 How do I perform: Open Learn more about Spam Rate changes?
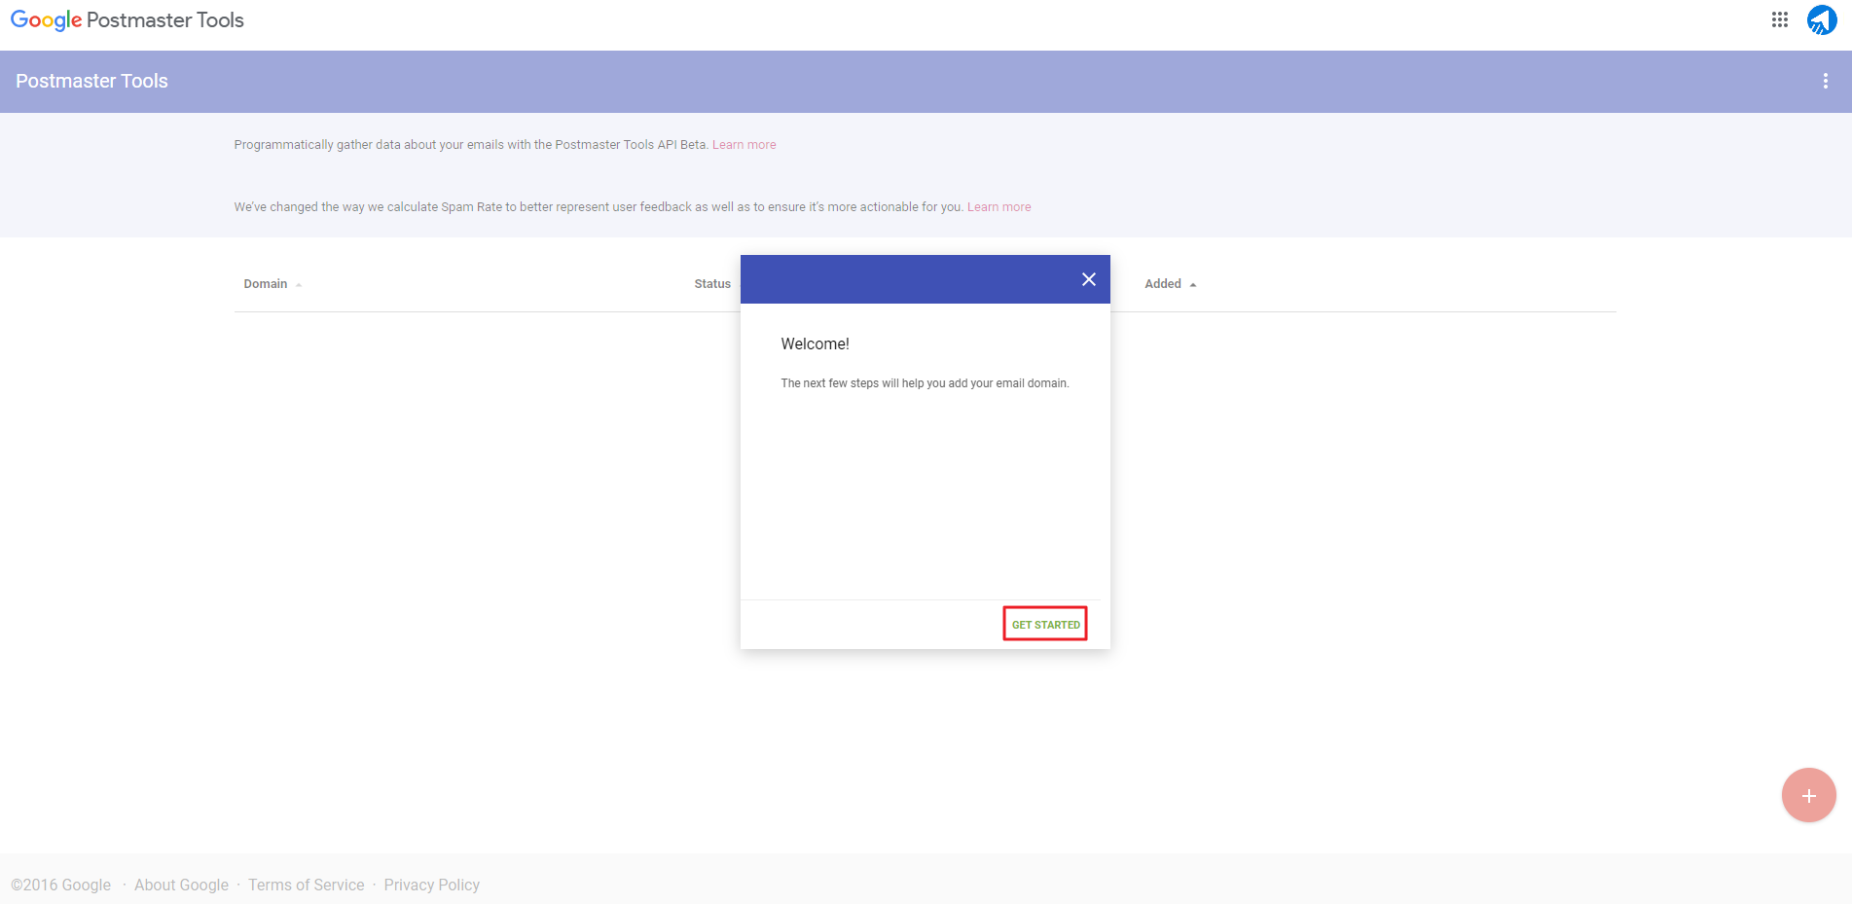point(999,206)
